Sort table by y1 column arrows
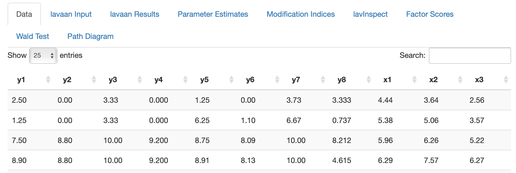This screenshot has width=516, height=173. [x=48, y=79]
